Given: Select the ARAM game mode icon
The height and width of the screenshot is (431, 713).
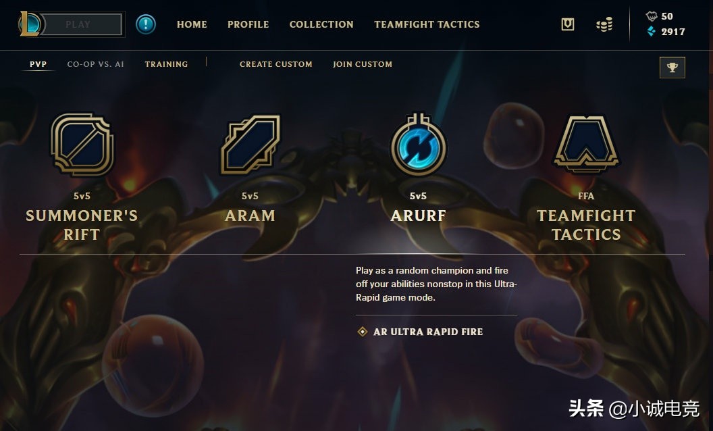Looking at the screenshot, I should [x=250, y=145].
